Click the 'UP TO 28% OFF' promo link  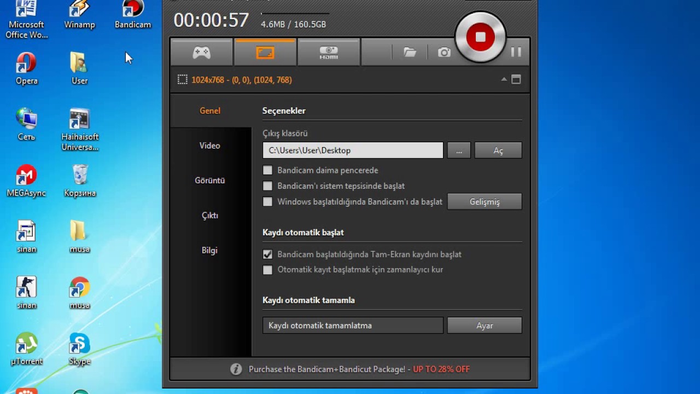441,369
